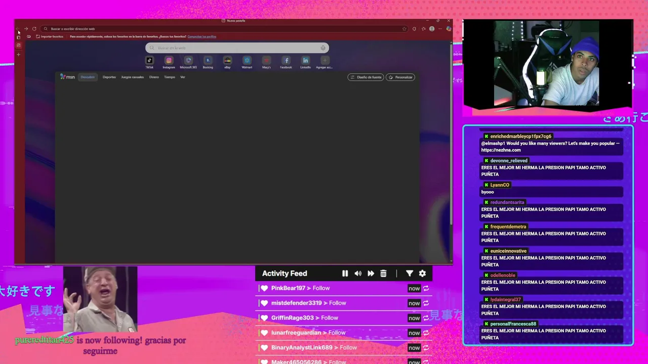This screenshot has height=364, width=648.
Task: Replay the GriffinRage303 follow alert
Action: pyautogui.click(x=426, y=318)
